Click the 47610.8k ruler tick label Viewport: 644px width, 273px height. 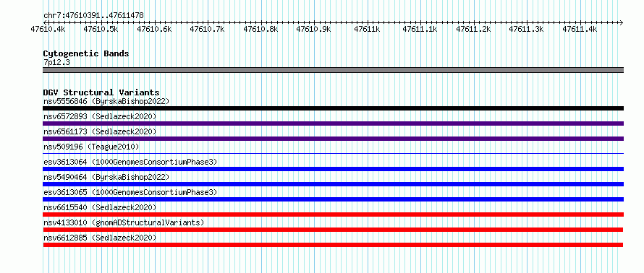(260, 29)
